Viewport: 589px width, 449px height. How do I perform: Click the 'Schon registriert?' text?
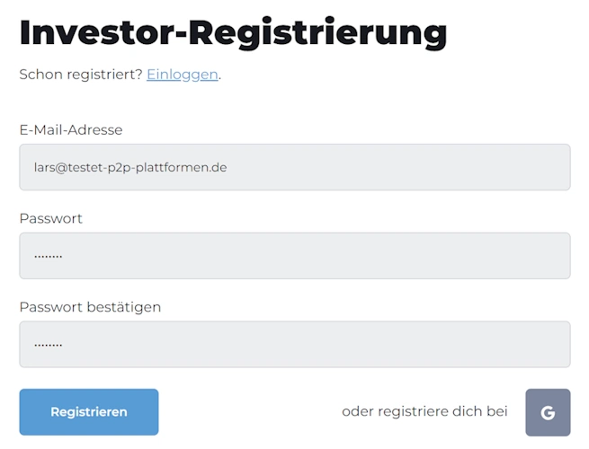point(81,75)
